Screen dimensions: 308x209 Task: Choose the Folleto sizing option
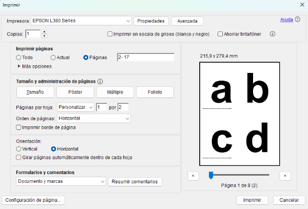click(155, 92)
